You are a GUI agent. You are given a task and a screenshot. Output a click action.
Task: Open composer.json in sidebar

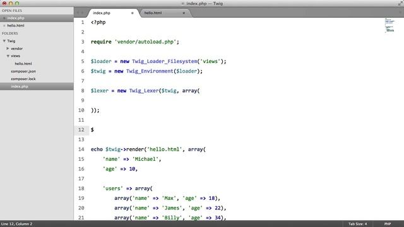pyautogui.click(x=23, y=71)
